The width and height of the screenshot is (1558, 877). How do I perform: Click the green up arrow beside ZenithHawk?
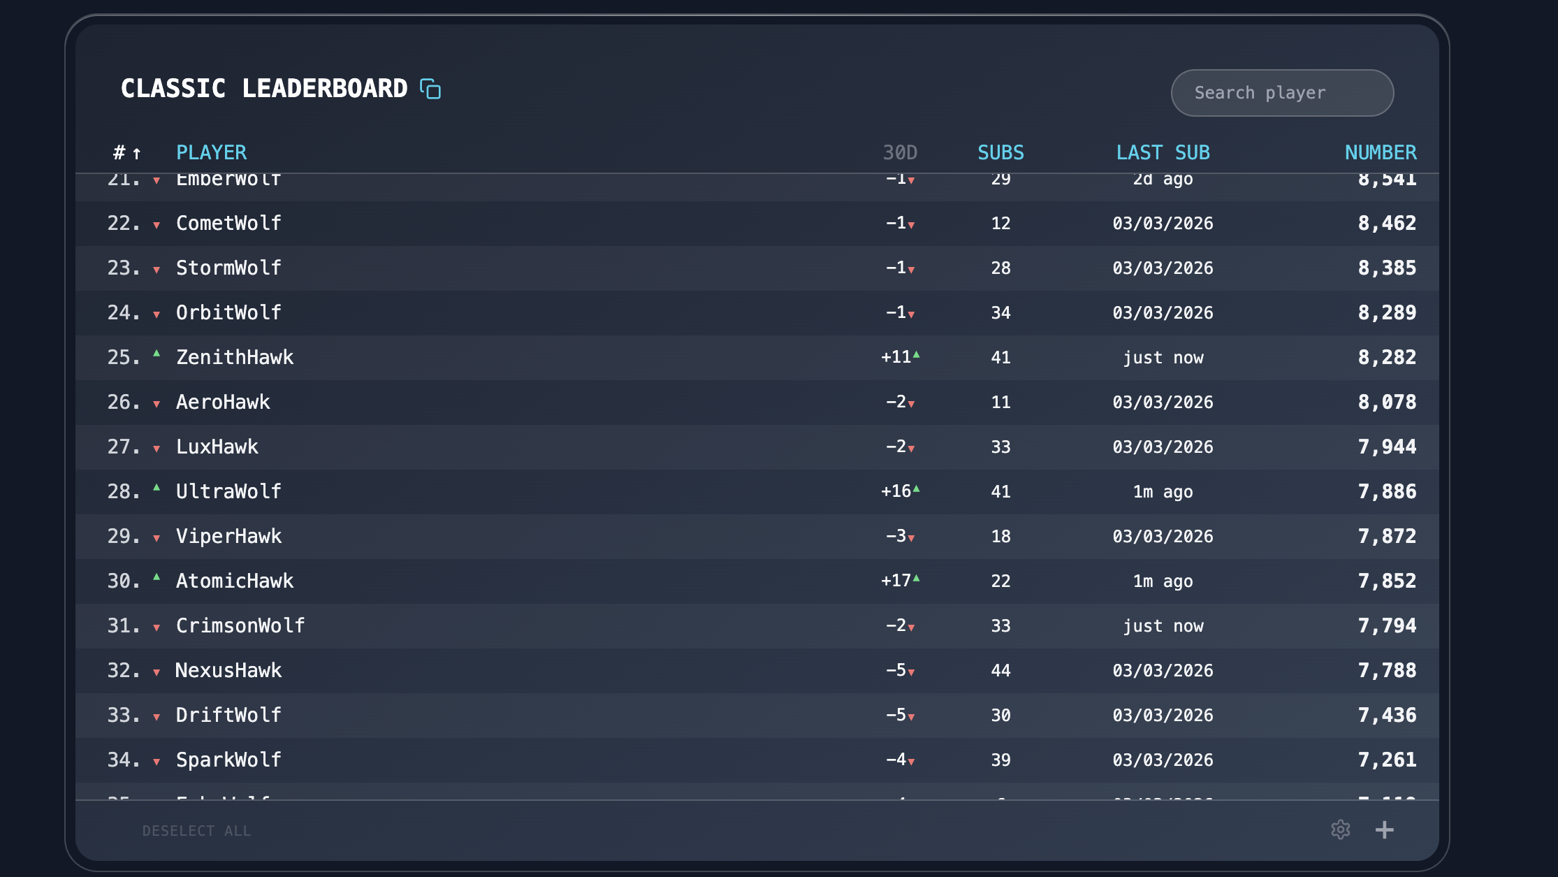156,357
